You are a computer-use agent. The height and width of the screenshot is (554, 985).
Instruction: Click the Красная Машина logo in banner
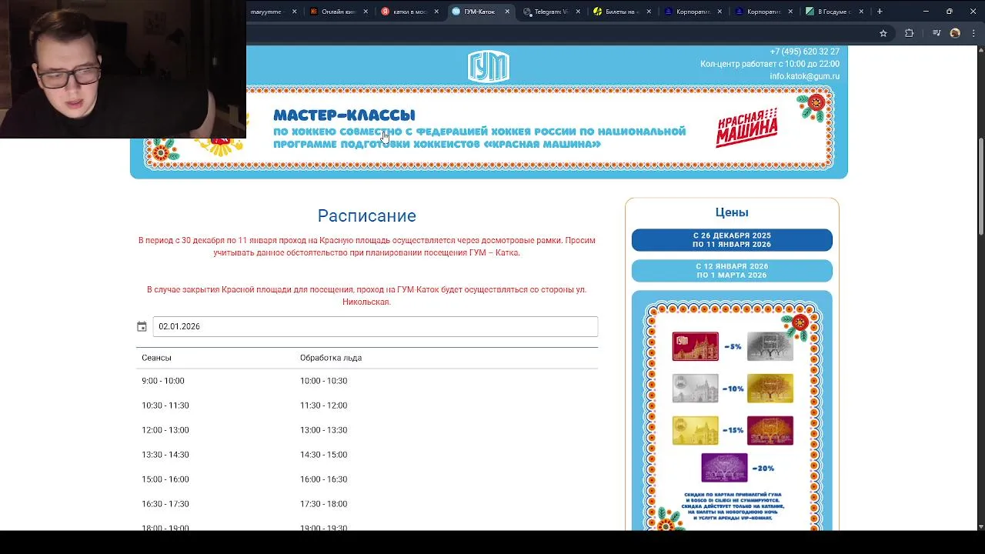click(747, 127)
